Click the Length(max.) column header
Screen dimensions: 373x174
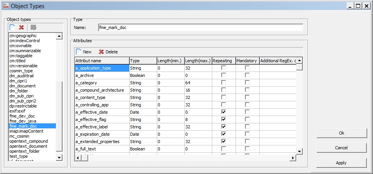[x=198, y=61]
